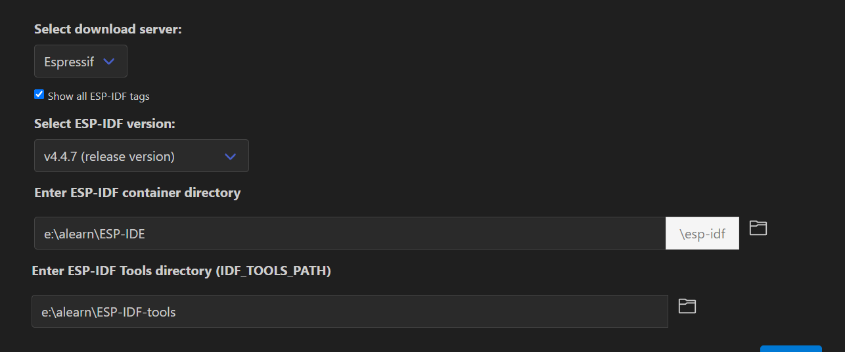The height and width of the screenshot is (352, 845).
Task: Click the Select download server heading
Action: point(108,29)
